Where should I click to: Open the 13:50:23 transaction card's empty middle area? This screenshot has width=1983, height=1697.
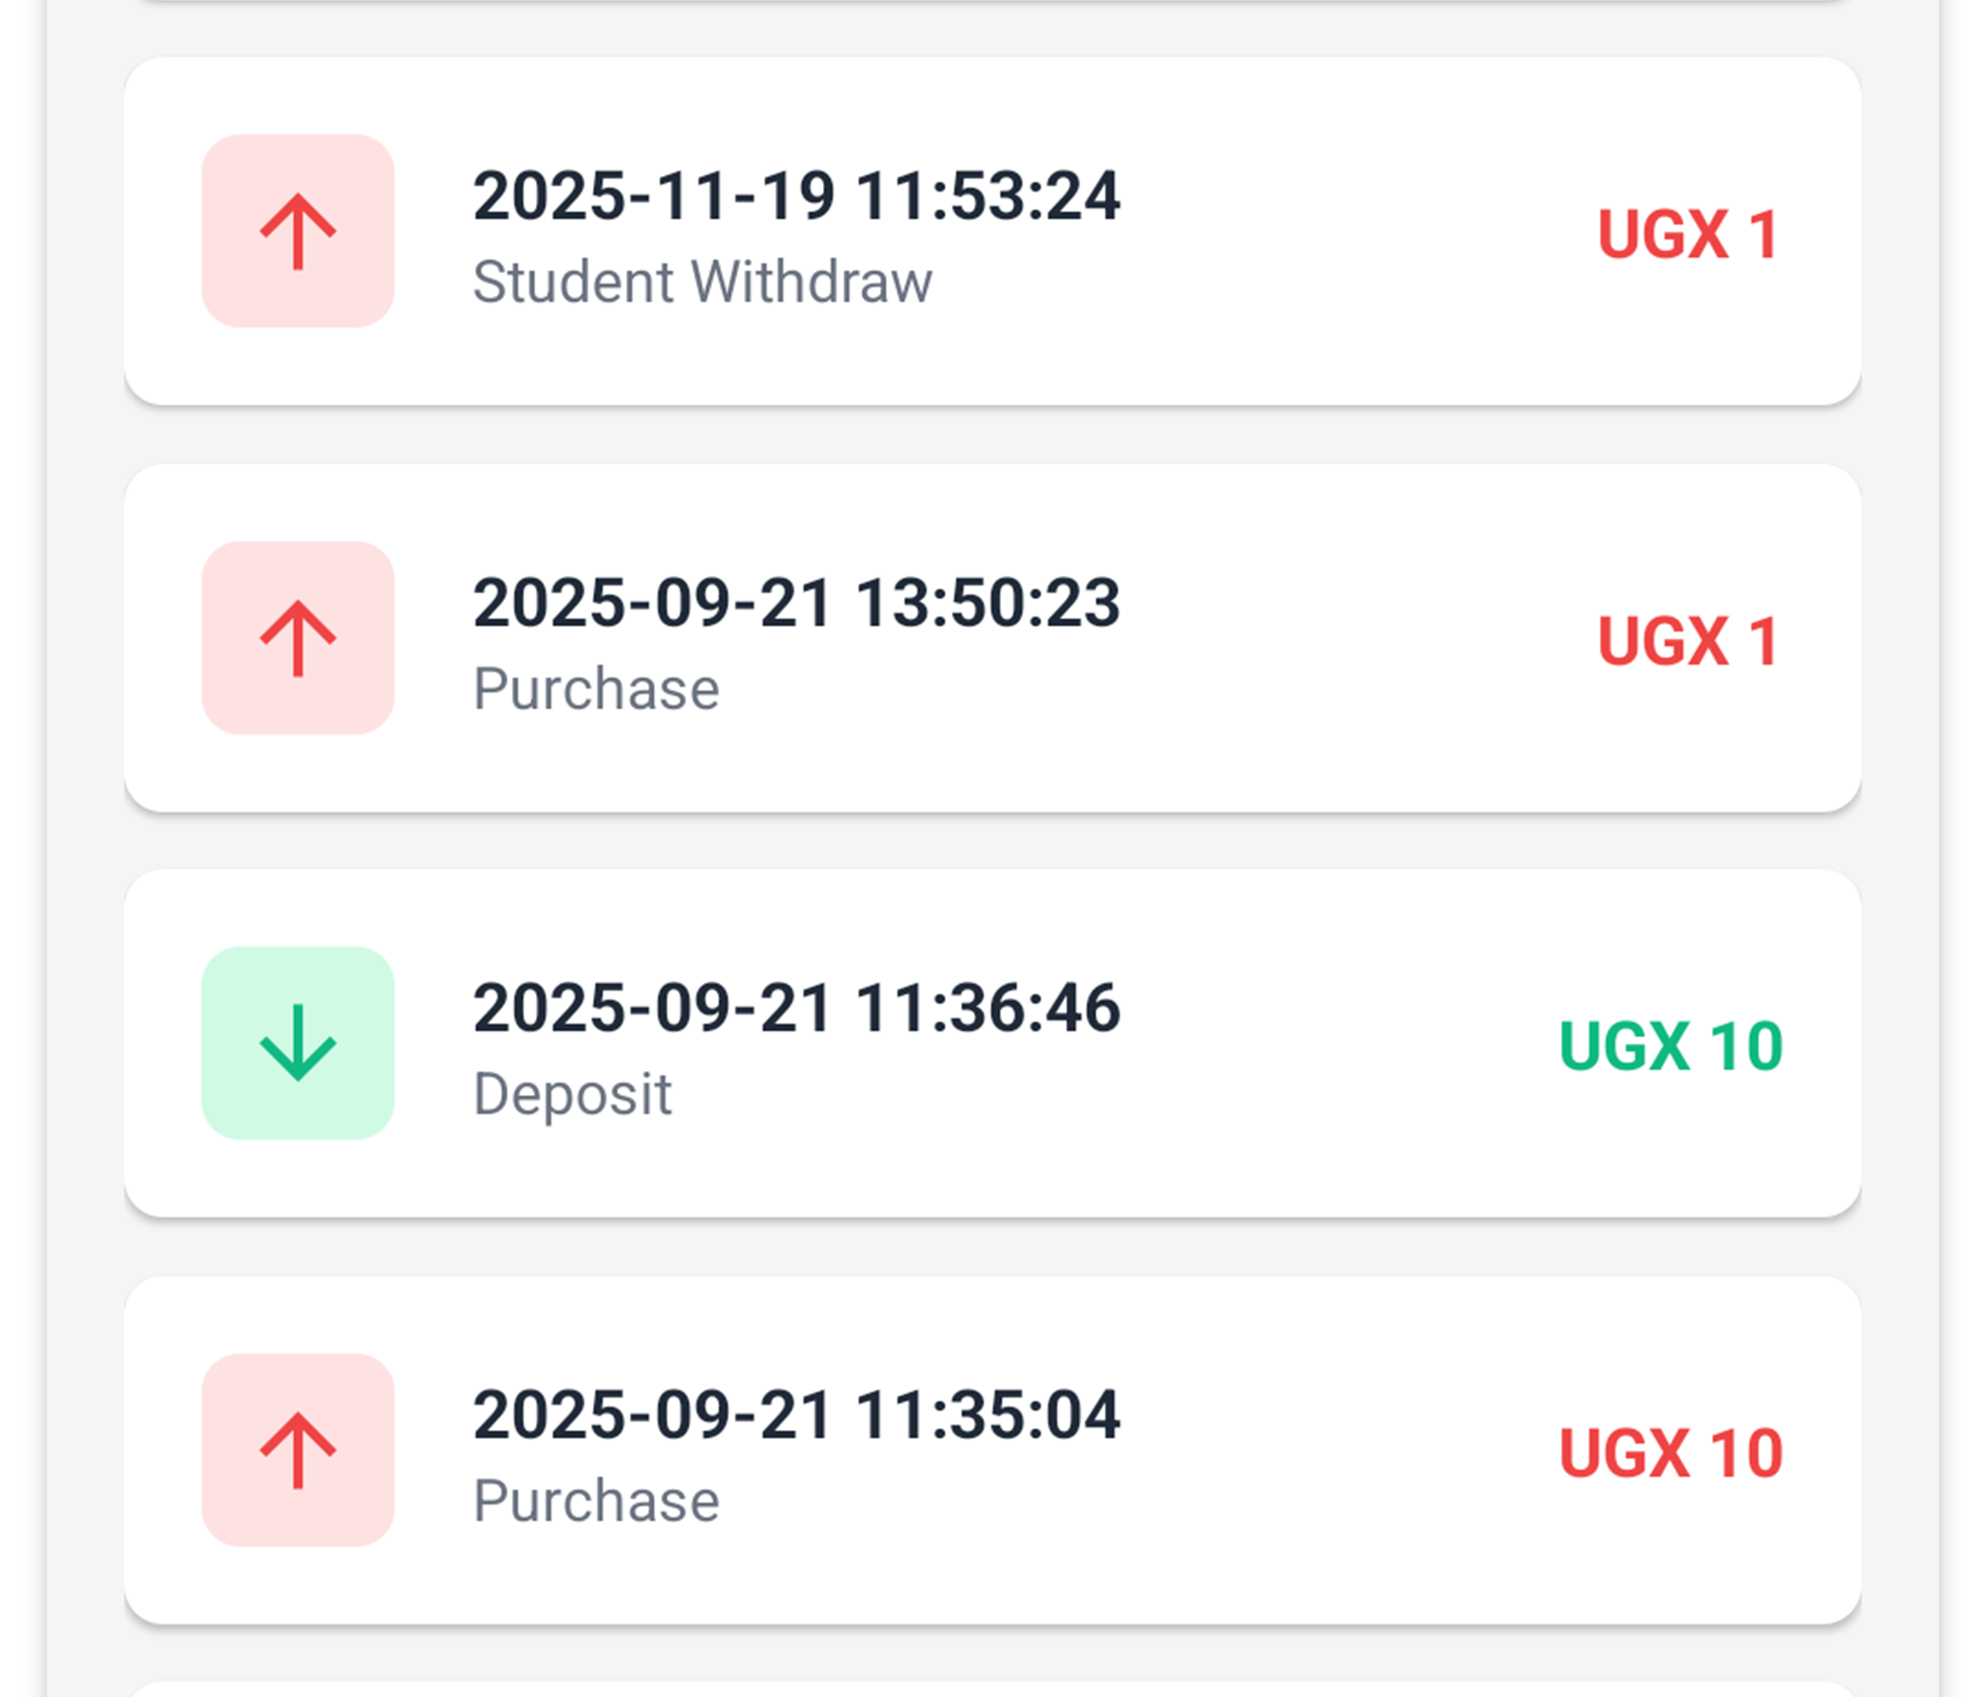coord(1335,639)
